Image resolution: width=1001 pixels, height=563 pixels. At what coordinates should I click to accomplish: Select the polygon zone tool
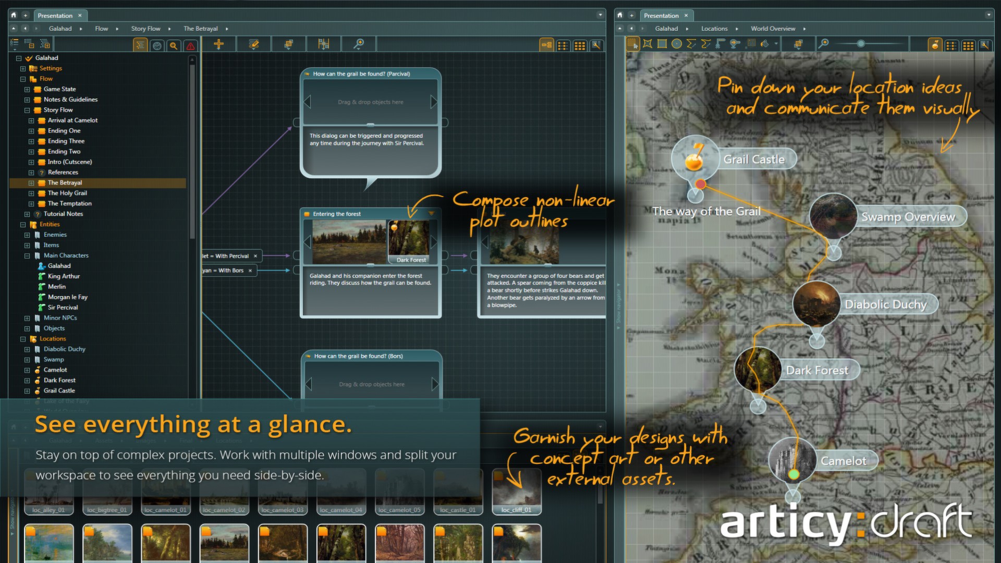point(648,44)
